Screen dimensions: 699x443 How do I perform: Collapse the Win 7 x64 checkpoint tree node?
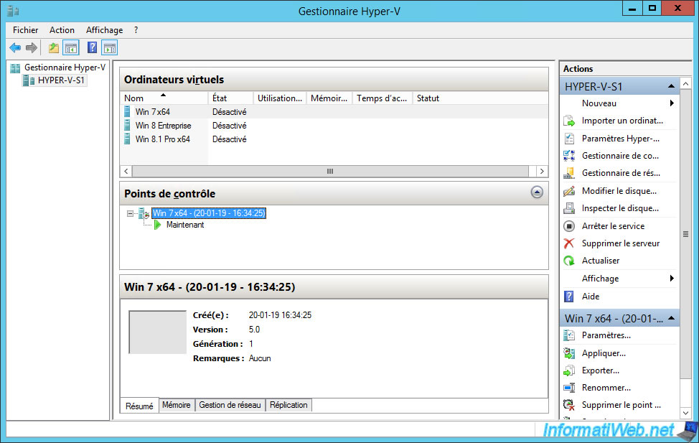pos(130,214)
